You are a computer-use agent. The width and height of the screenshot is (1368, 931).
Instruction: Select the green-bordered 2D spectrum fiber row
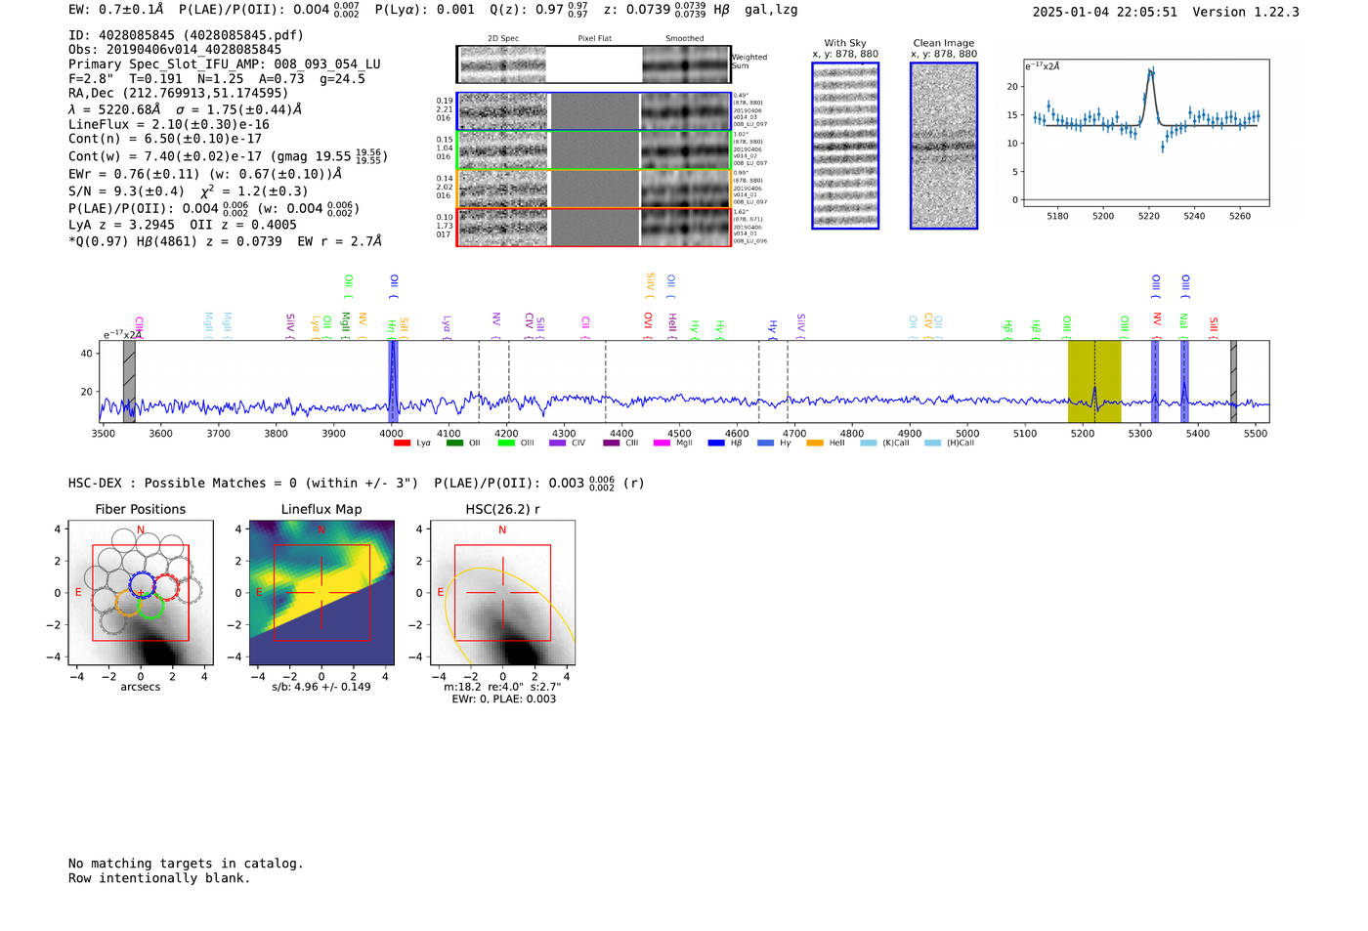click(594, 150)
